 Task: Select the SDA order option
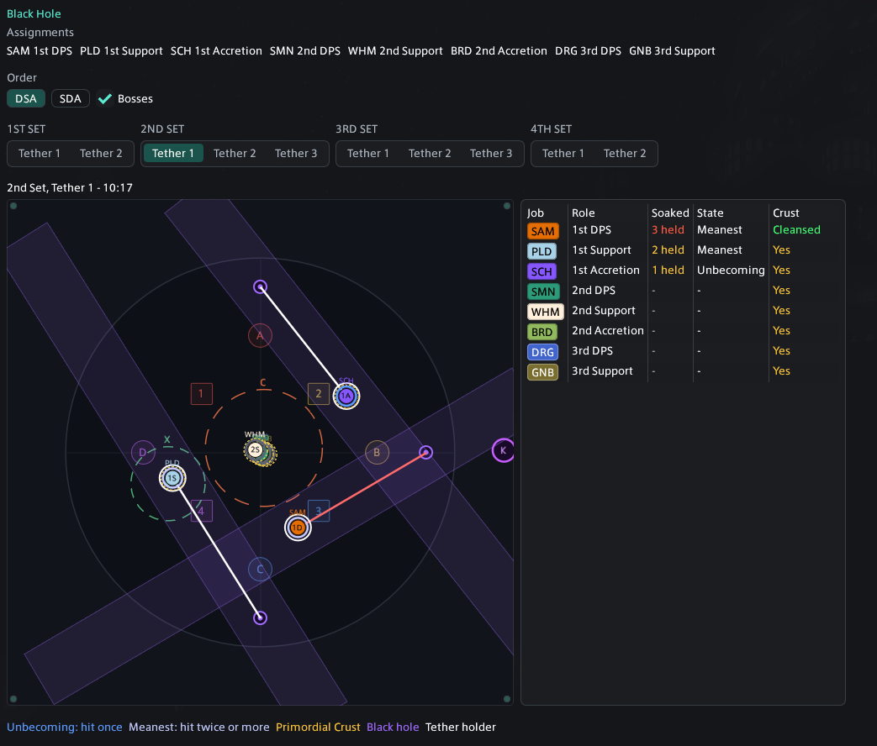pyautogui.click(x=70, y=98)
